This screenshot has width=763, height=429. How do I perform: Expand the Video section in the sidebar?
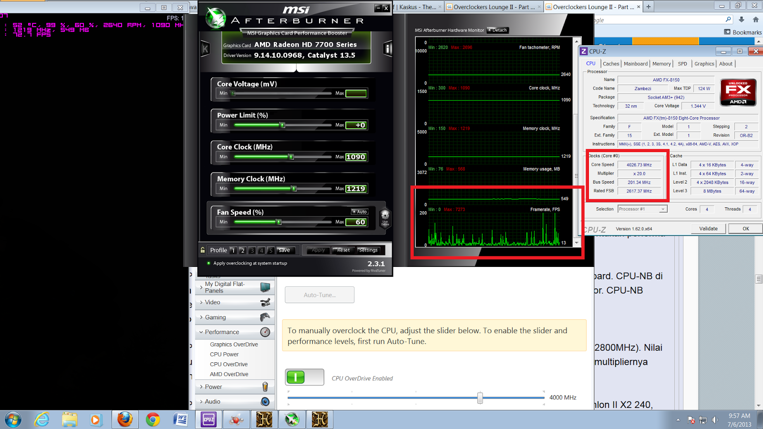pyautogui.click(x=201, y=302)
